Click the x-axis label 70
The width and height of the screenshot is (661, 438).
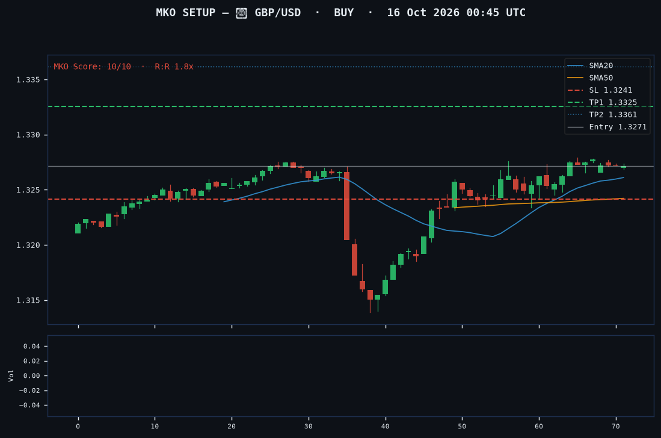tap(616, 426)
